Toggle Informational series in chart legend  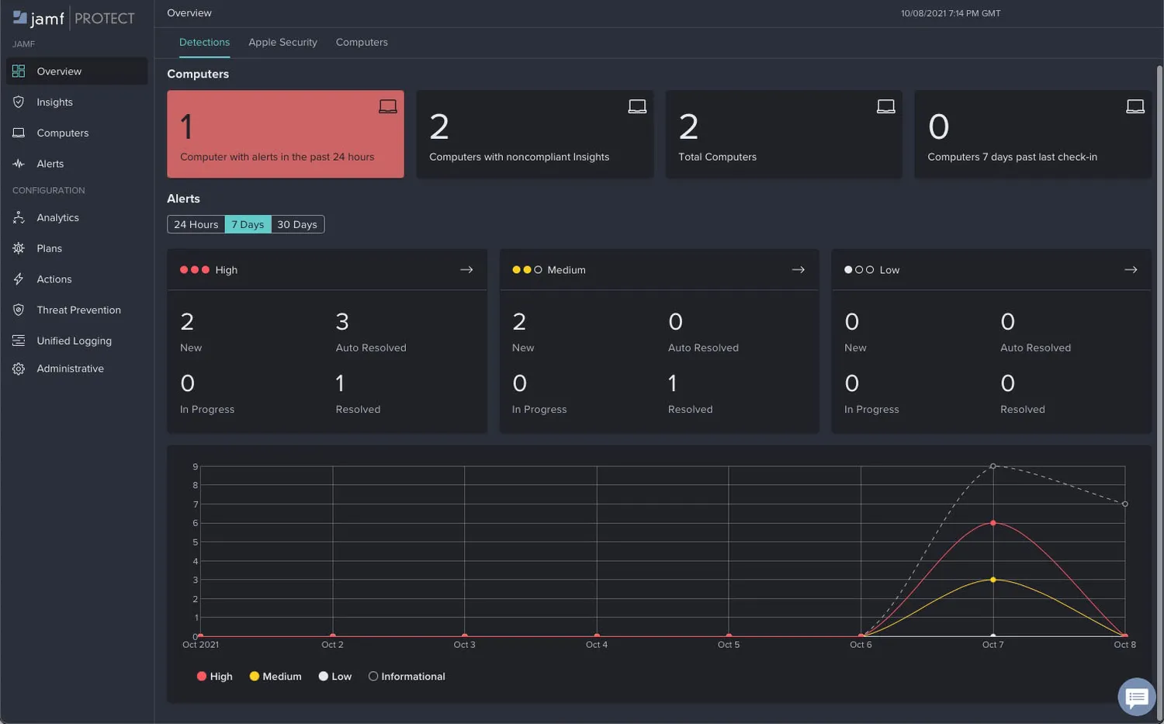pyautogui.click(x=407, y=677)
